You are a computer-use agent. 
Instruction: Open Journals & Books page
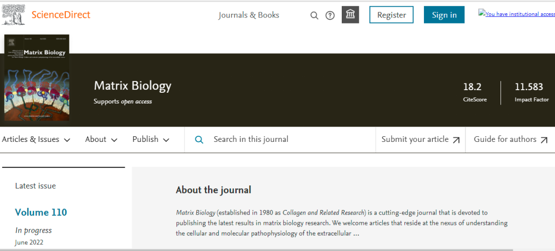coord(249,15)
